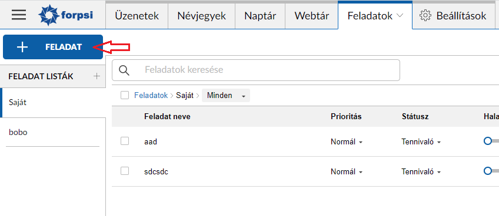This screenshot has height=216, width=499.
Task: Adjust the progress slider for aad
Action: (491, 141)
